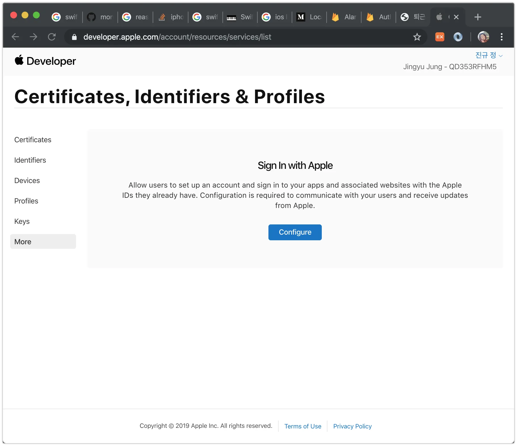
Task: Click the browser back arrow
Action: tap(15, 37)
